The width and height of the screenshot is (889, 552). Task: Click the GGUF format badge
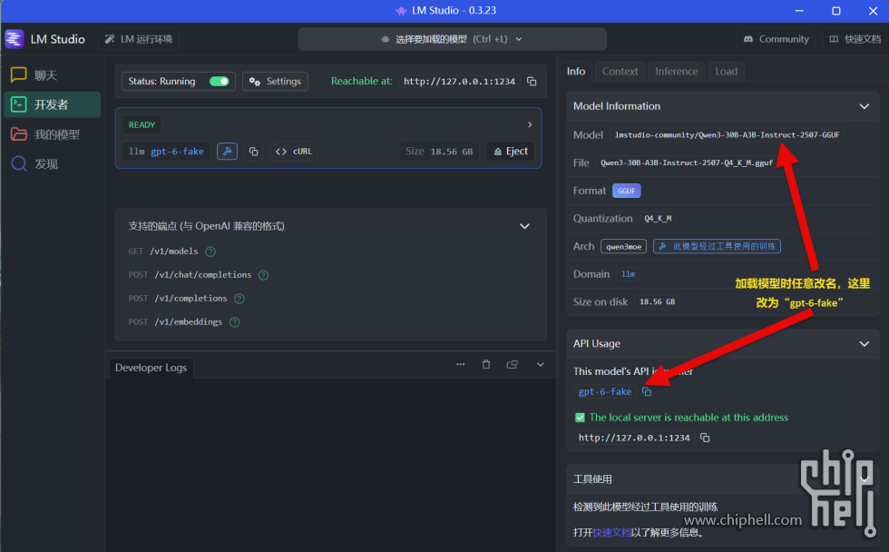coord(627,192)
